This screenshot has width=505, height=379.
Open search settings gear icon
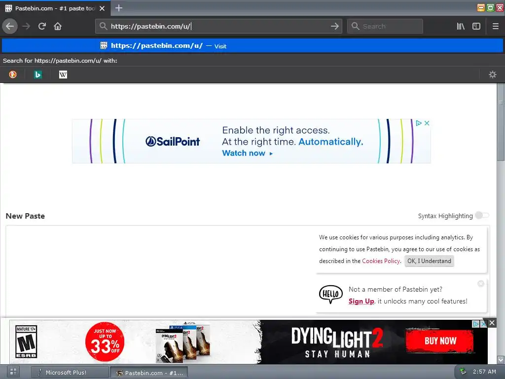[x=493, y=75]
